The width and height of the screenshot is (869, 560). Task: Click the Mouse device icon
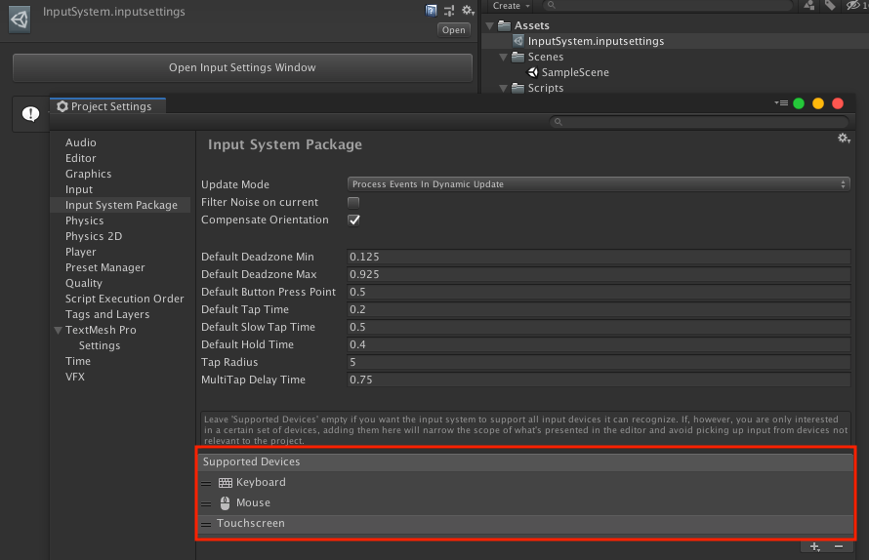coord(225,503)
